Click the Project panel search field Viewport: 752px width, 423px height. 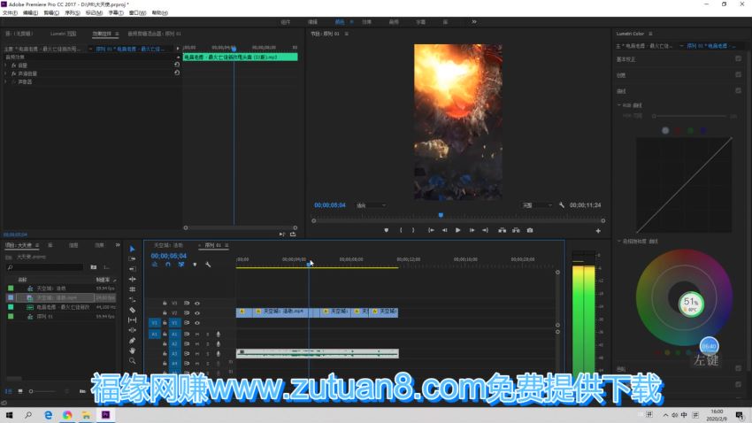(45, 267)
